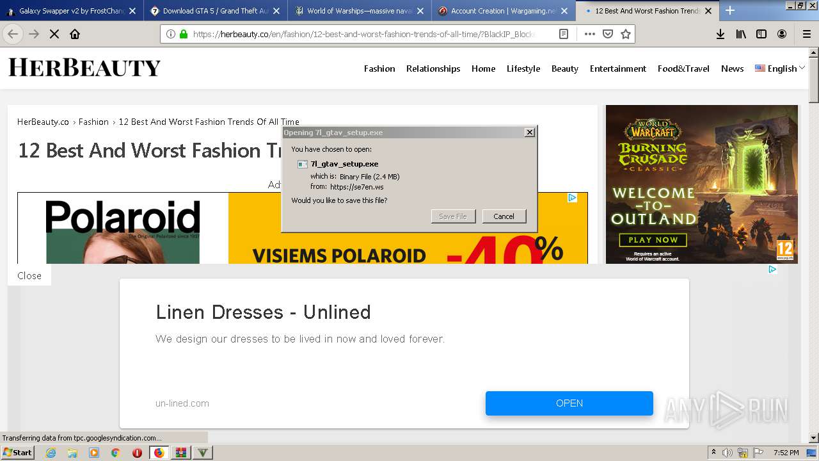This screenshot has height=461, width=819.
Task: Open the Beauty section
Action: [565, 69]
